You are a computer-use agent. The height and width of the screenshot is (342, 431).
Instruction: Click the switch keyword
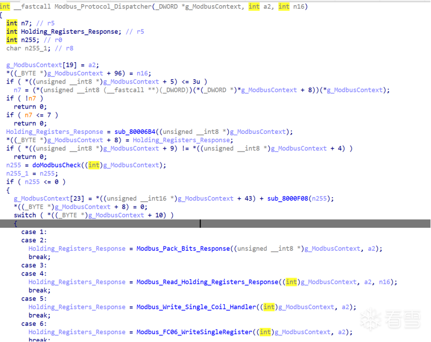click(x=25, y=215)
